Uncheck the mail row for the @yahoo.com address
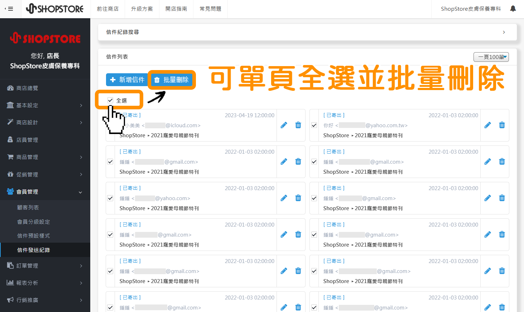 tap(110, 198)
